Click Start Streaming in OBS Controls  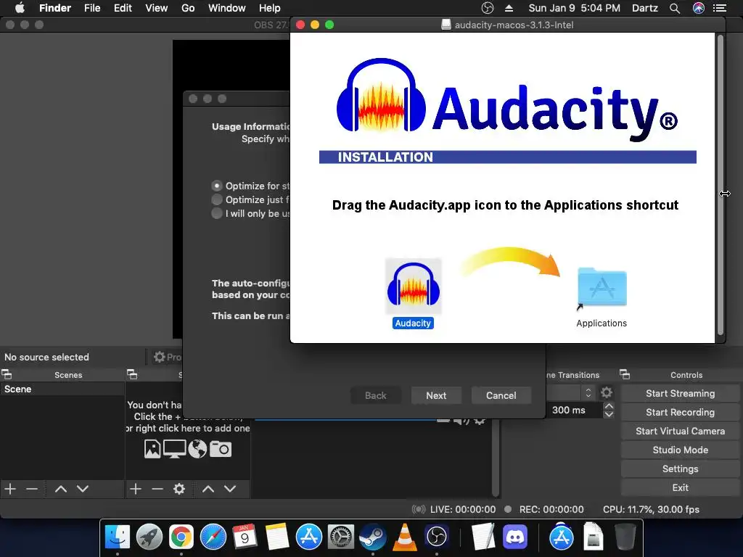(x=680, y=393)
